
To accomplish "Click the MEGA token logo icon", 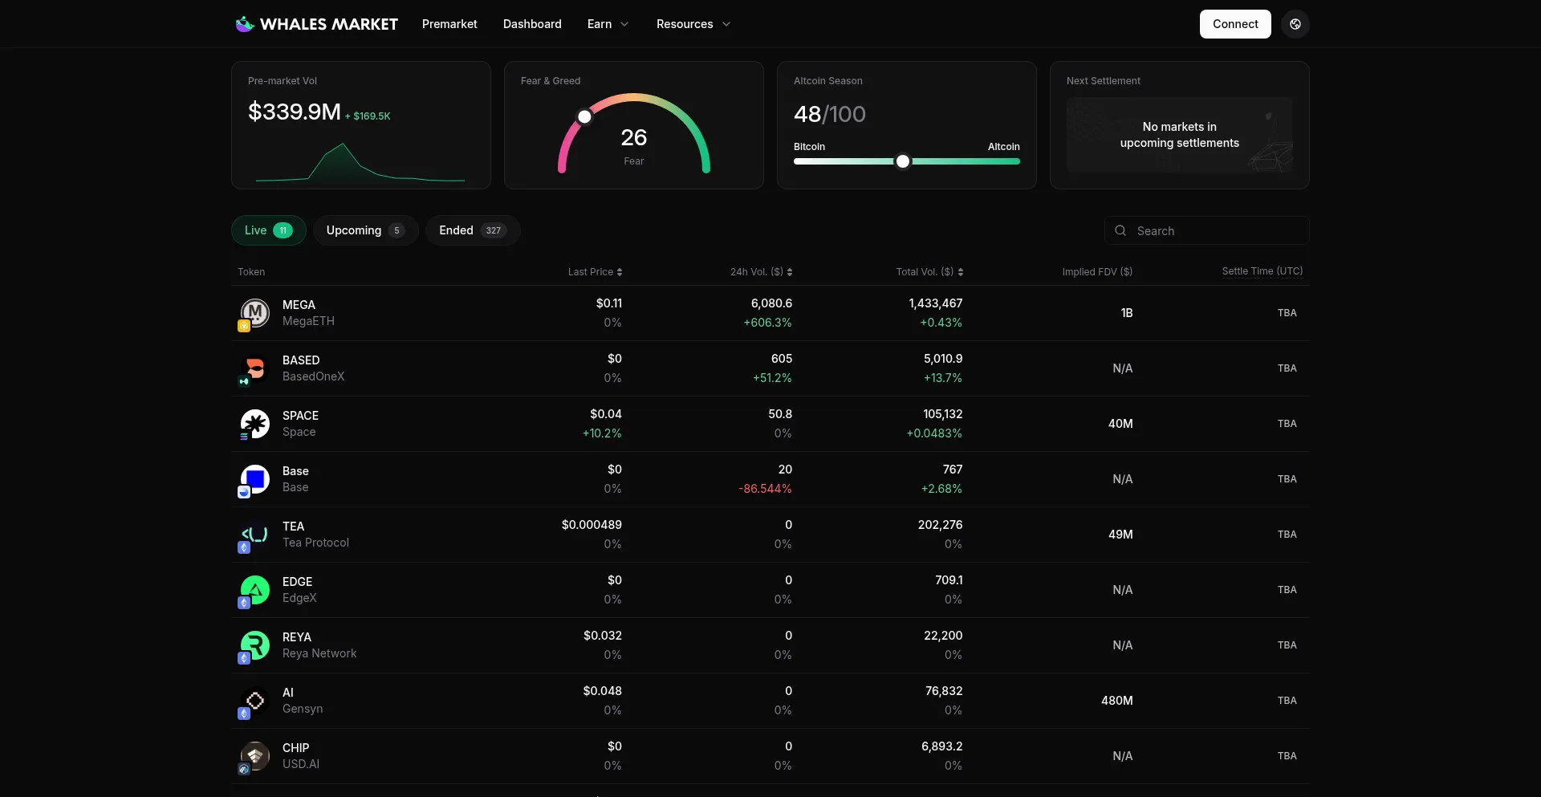I will coord(255,312).
